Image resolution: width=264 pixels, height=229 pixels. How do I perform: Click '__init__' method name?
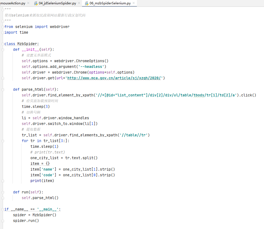click(30, 49)
